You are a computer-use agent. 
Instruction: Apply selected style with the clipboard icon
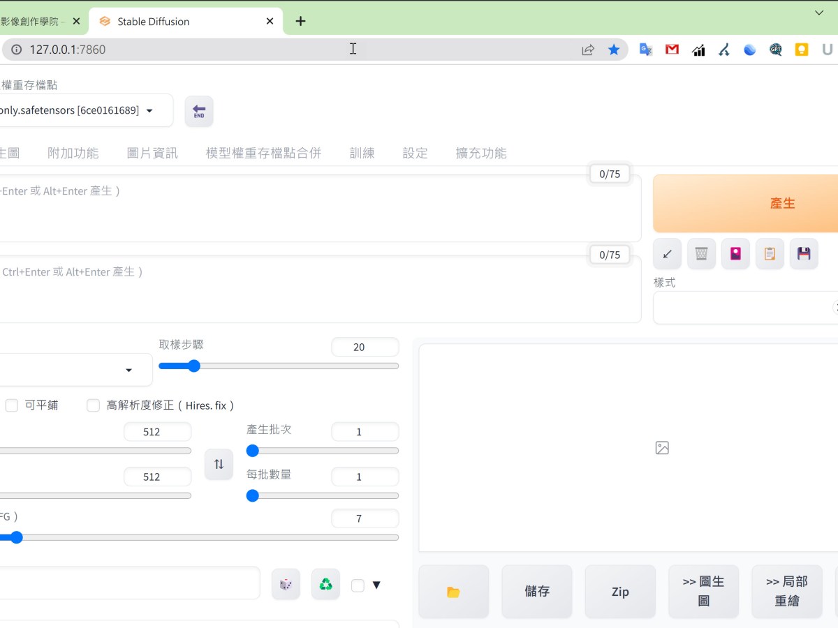[770, 253]
